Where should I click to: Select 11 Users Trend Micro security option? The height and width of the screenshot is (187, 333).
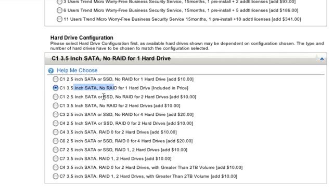(x=59, y=19)
